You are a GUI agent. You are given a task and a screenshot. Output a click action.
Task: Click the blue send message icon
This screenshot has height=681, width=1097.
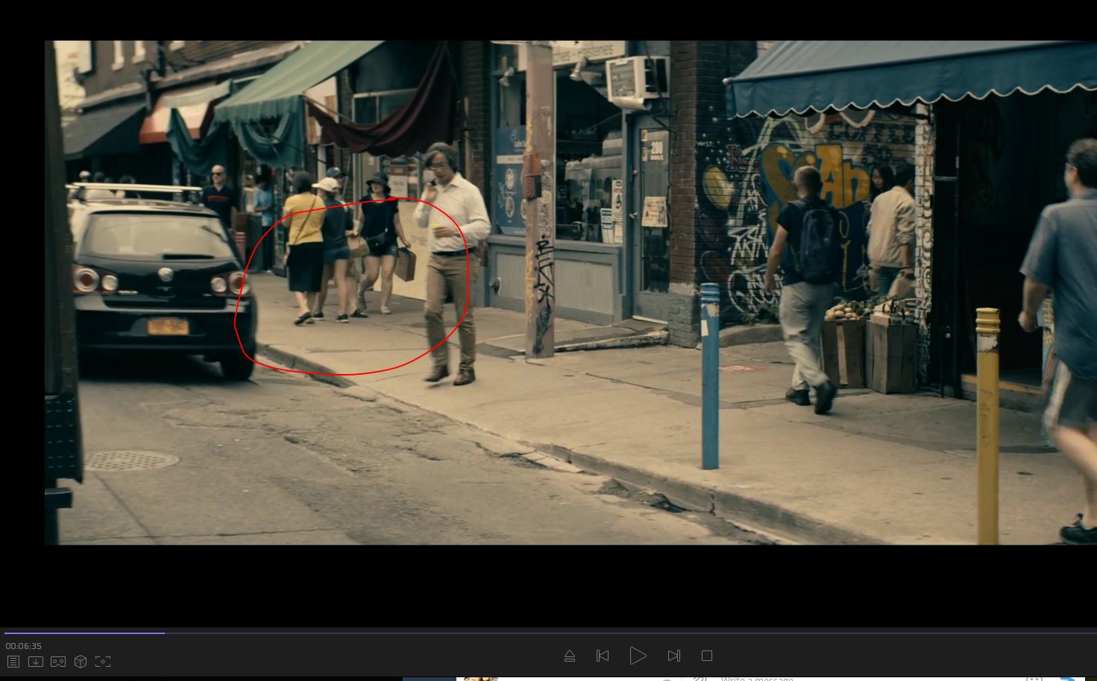(x=1068, y=678)
